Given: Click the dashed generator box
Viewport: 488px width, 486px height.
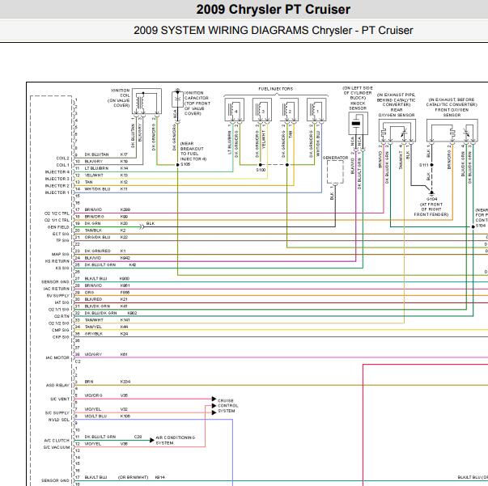Looking at the screenshot, I should [335, 171].
